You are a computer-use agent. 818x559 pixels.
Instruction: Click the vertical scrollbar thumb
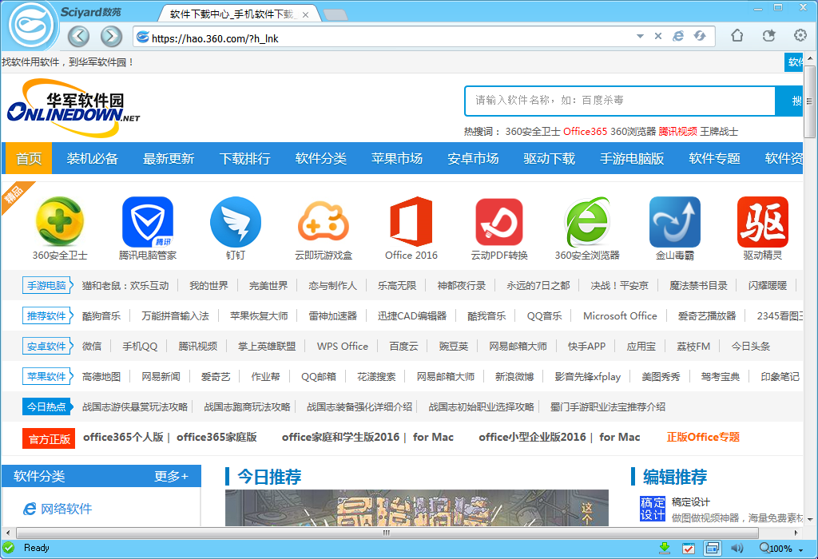tap(809, 101)
